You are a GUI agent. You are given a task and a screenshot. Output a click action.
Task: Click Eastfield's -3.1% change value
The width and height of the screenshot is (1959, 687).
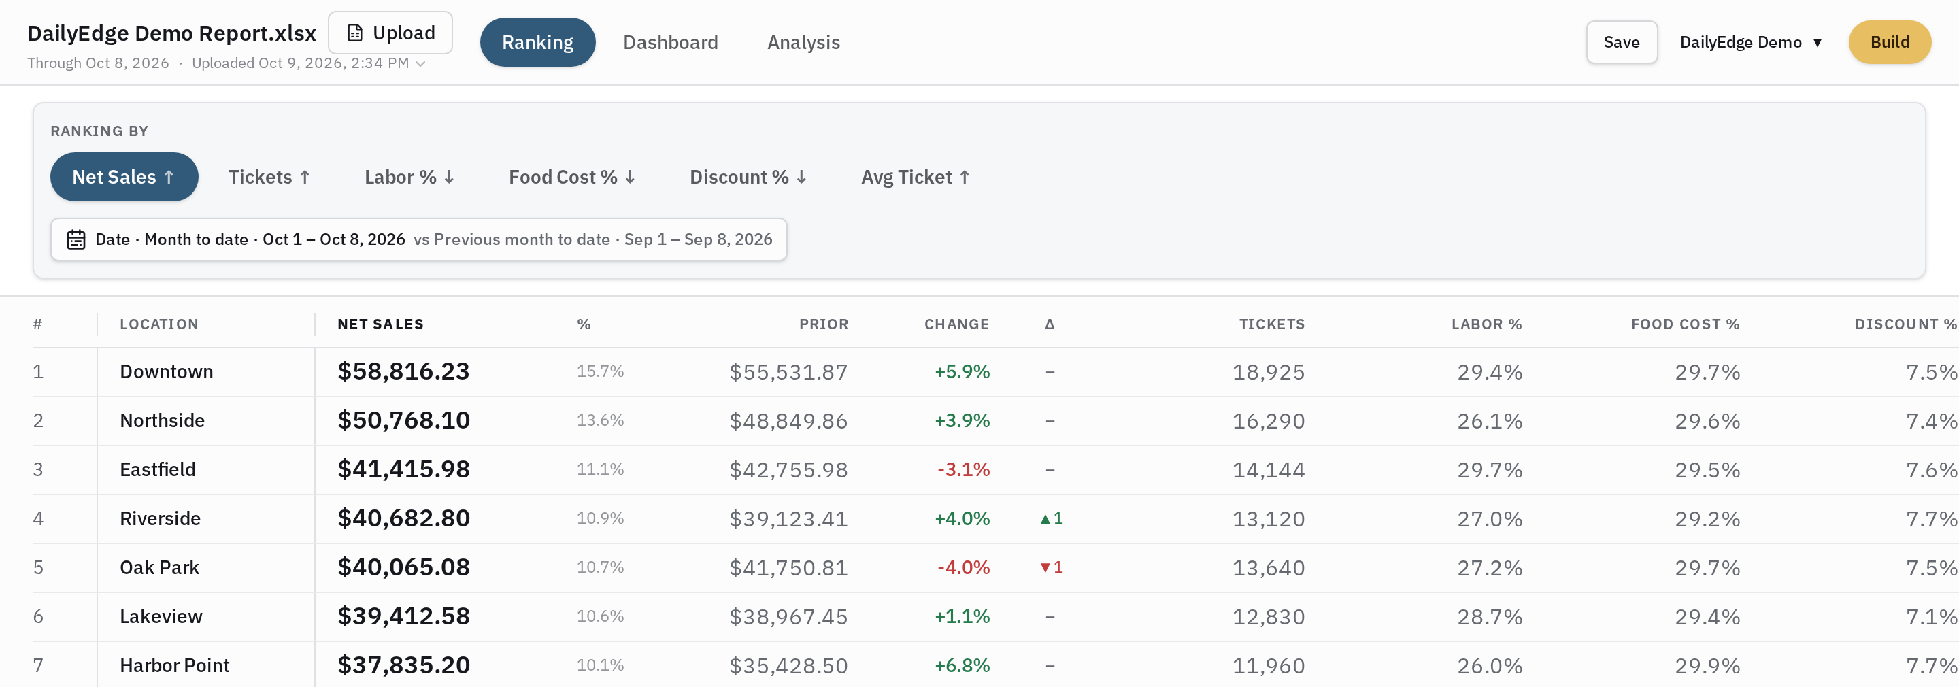(x=964, y=469)
